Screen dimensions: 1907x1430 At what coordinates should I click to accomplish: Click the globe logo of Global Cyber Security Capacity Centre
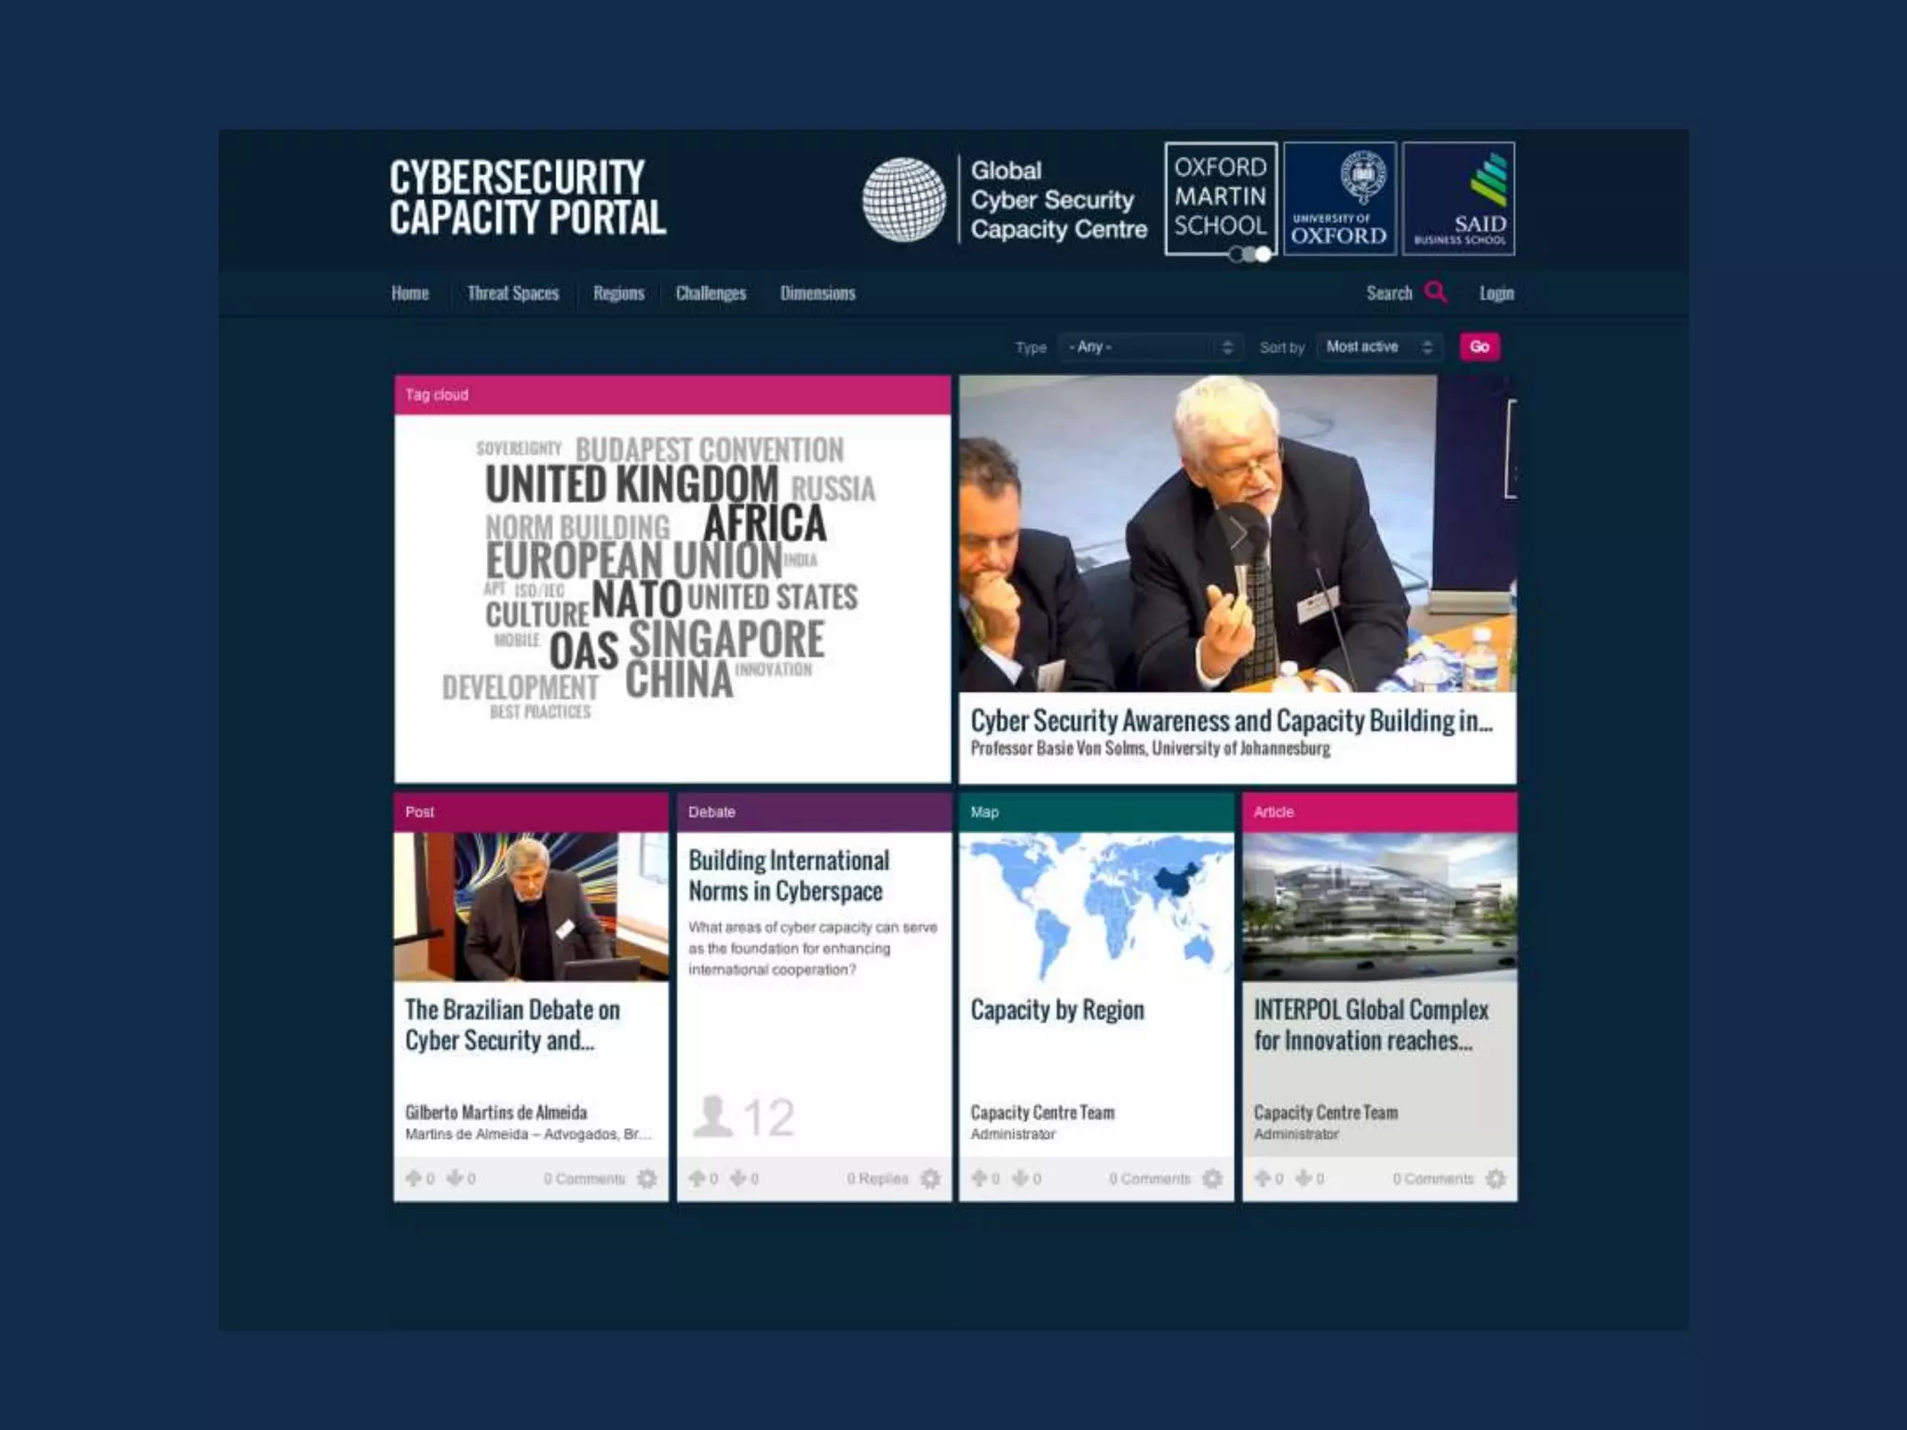pos(903,199)
